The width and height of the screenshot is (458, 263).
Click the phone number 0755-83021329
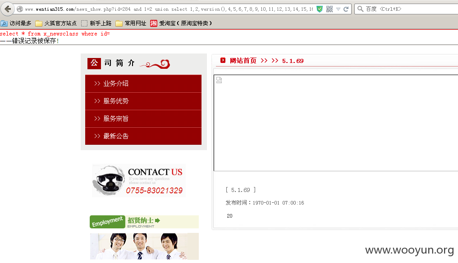[x=154, y=191]
